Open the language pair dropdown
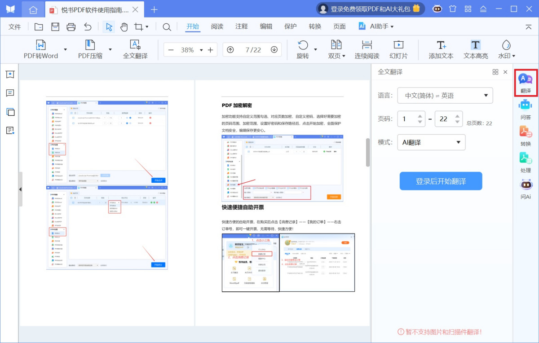This screenshot has height=343, width=539. pos(445,95)
